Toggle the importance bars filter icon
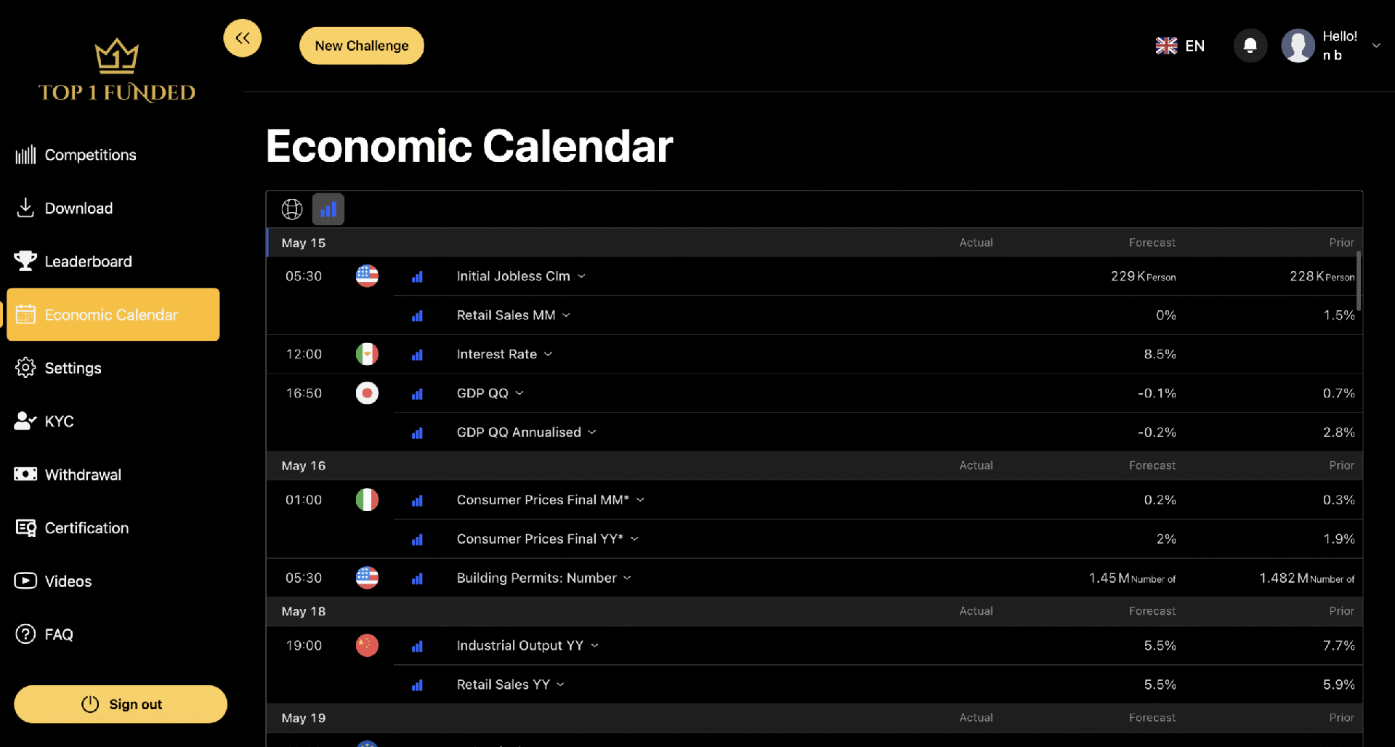 (328, 209)
